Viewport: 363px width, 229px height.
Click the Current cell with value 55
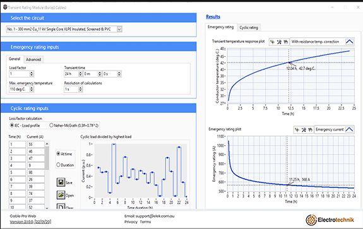click(36, 144)
